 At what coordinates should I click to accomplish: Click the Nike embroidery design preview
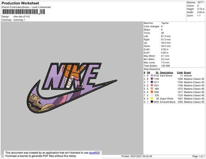click(x=72, y=88)
